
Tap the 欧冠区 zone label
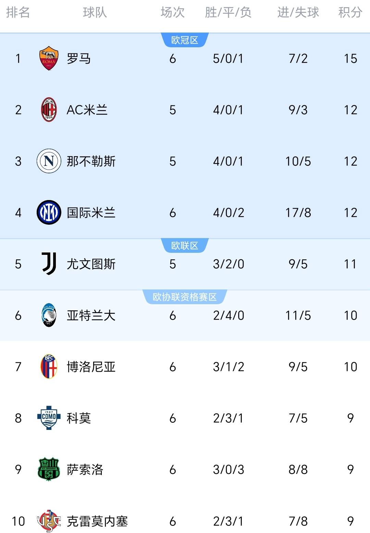pyautogui.click(x=185, y=40)
